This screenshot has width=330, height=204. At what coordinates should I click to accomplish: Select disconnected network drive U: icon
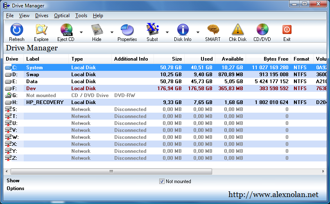click(8, 123)
